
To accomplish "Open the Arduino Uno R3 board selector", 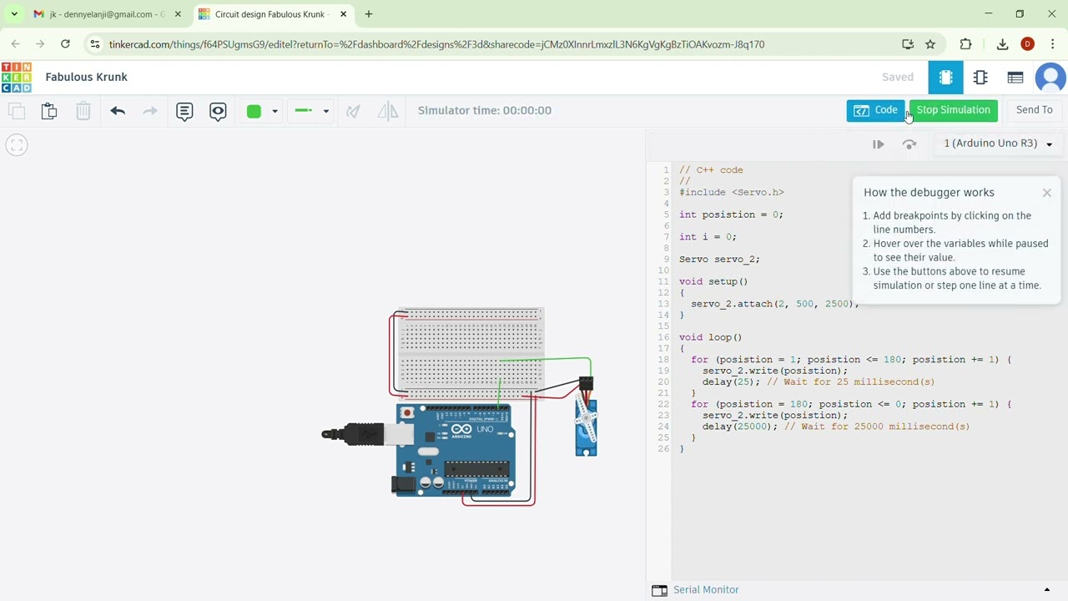I will tap(998, 144).
